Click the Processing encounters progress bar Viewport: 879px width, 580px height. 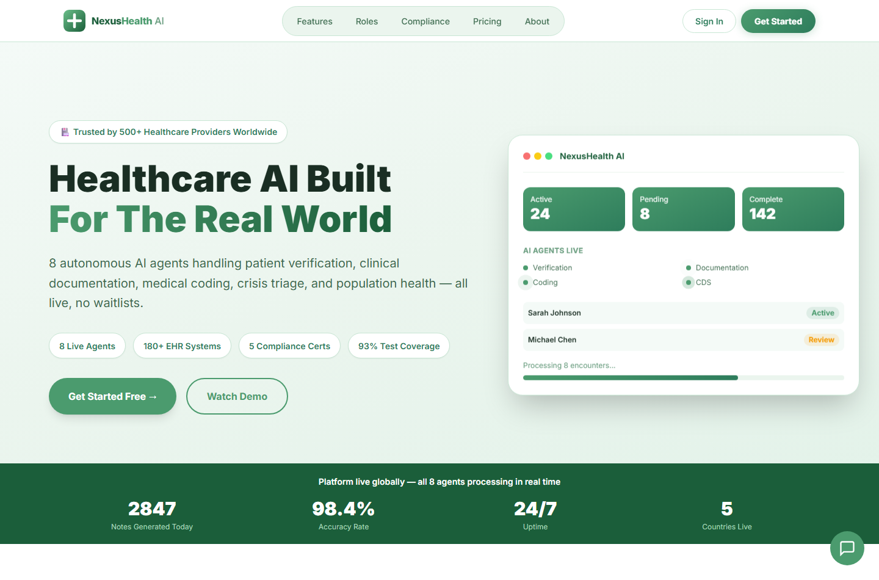pyautogui.click(x=684, y=378)
